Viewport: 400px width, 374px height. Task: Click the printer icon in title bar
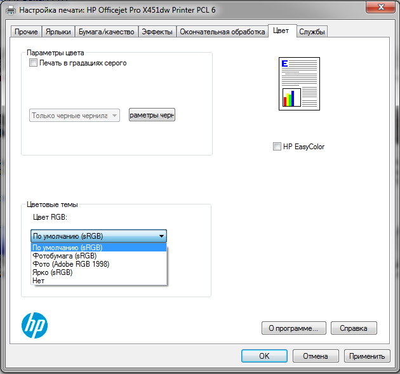11,10
